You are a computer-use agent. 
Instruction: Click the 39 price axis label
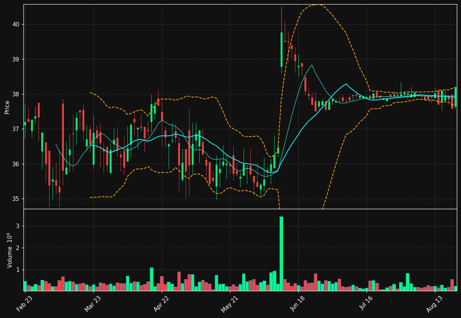pos(16,59)
